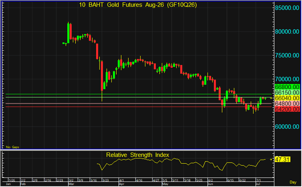This screenshot has height=187, width=302.
Task: Click the 5/25 date on time axis
Action: pyautogui.click(x=199, y=180)
